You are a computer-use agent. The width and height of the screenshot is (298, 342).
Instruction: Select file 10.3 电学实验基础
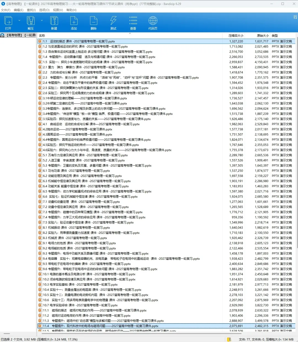[x=166, y=285]
